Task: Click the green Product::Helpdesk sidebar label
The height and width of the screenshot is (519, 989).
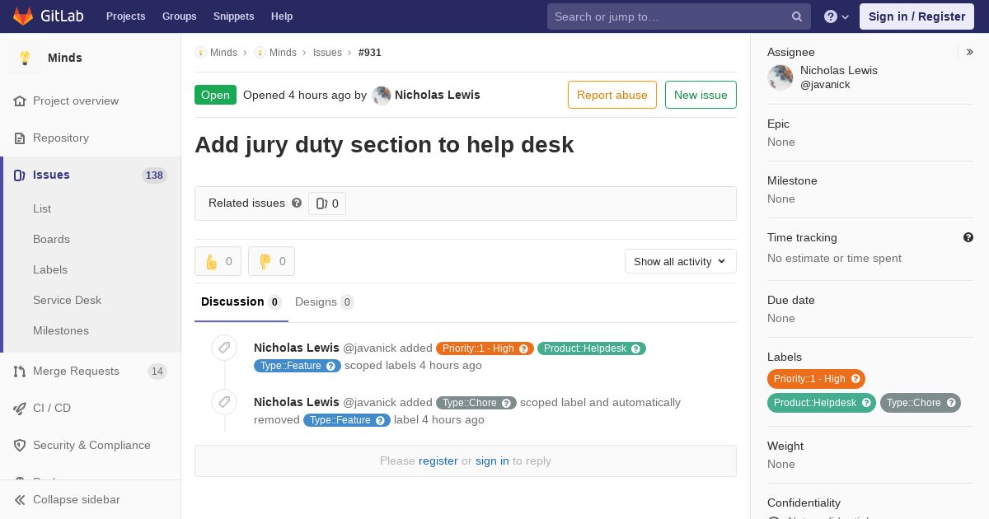Action: [822, 403]
